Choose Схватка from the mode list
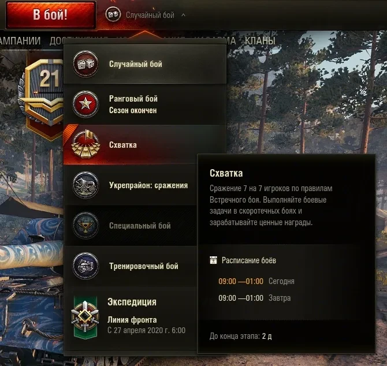This screenshot has width=387, height=366. pyautogui.click(x=144, y=144)
